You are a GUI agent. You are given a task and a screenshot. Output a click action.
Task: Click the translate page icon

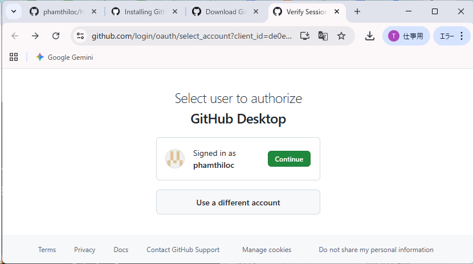point(323,36)
